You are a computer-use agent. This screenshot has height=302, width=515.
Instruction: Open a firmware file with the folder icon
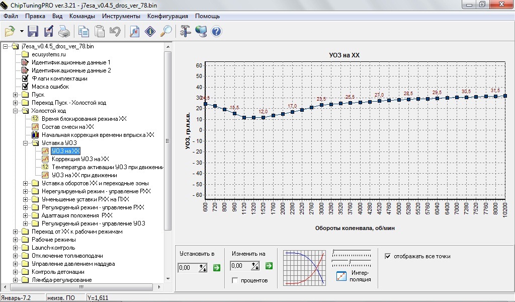pyautogui.click(x=10, y=31)
